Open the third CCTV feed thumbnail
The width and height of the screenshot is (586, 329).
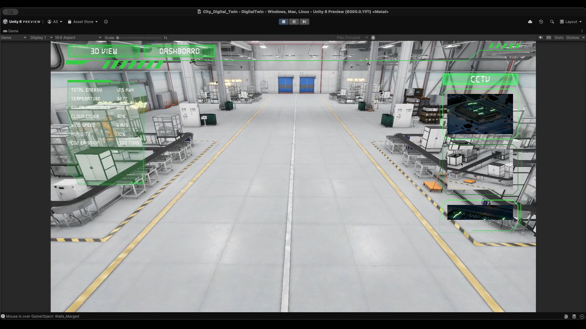480,212
